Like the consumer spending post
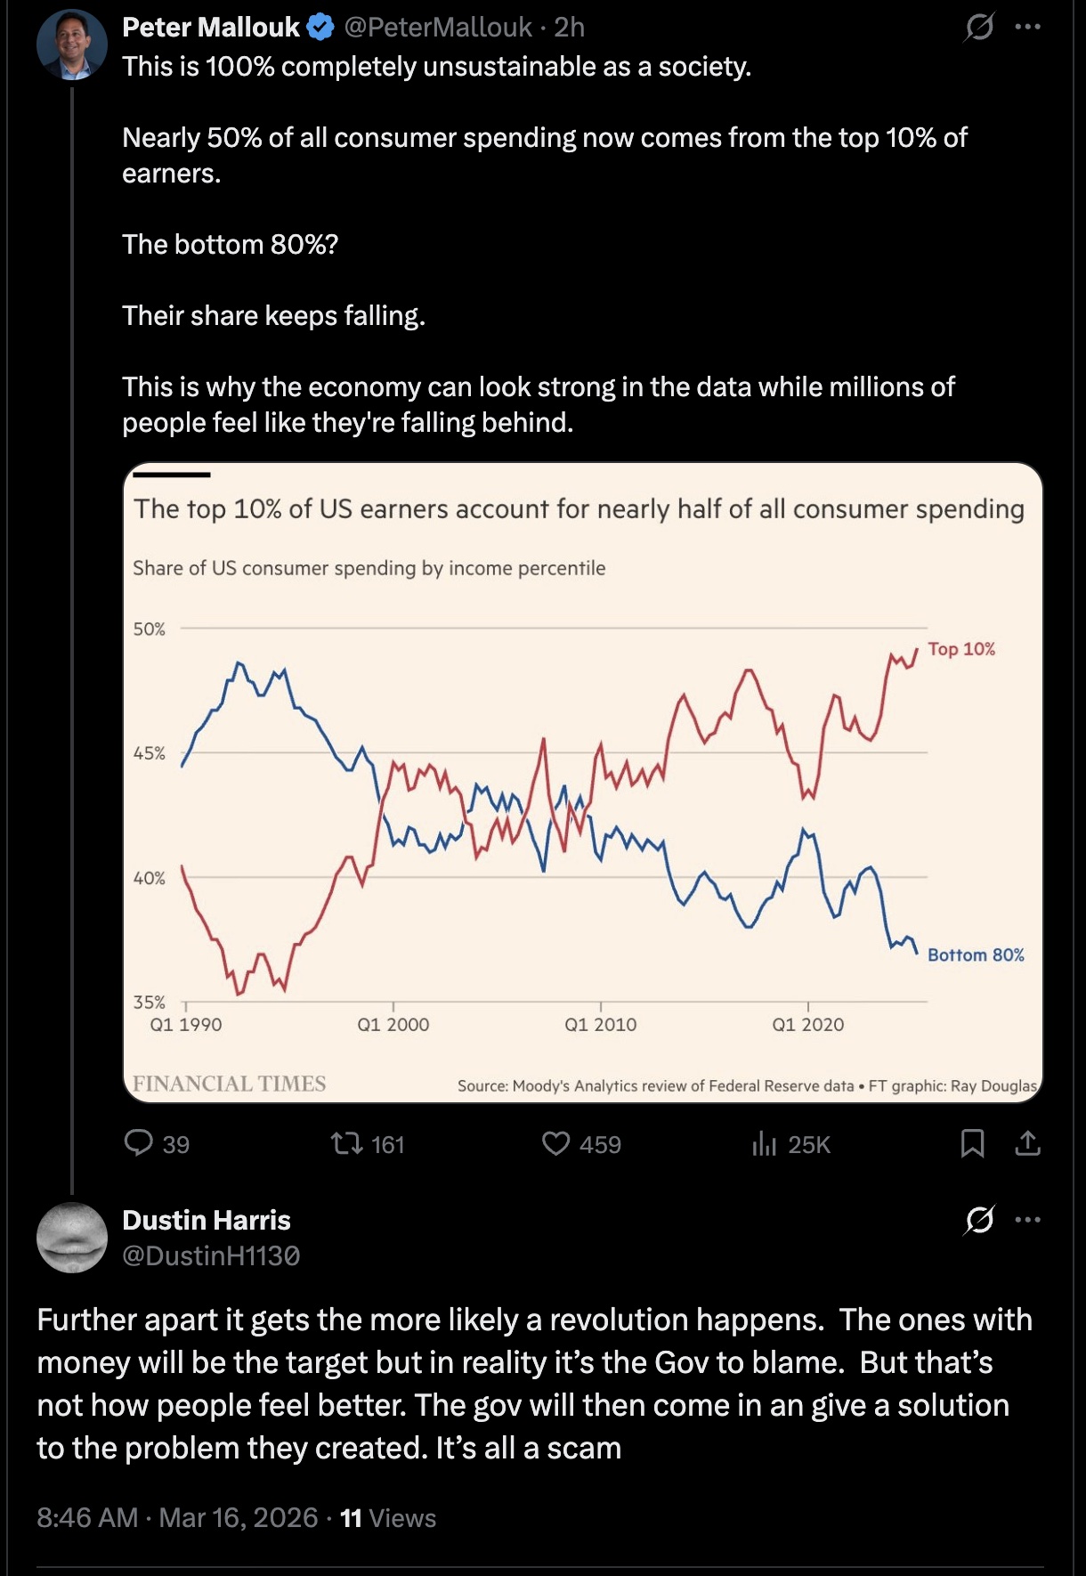 coord(556,1142)
